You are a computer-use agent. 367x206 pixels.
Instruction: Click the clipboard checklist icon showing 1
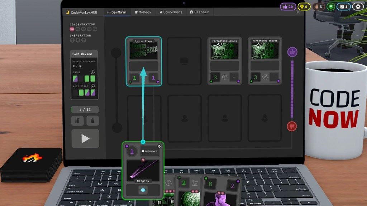[344, 7]
